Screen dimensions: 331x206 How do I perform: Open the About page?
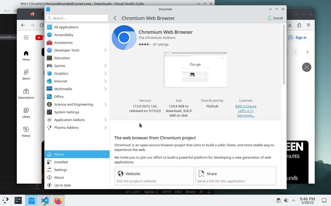pos(77,177)
